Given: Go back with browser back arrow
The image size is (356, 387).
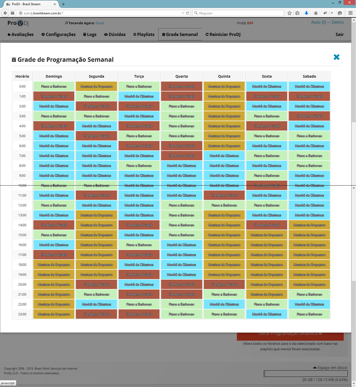Looking at the screenshot, I should (x=5, y=13).
